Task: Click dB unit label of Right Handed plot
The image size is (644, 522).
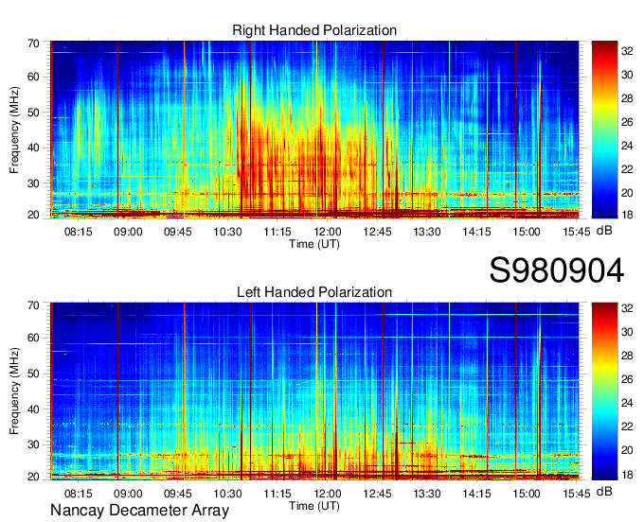Action: point(604,231)
